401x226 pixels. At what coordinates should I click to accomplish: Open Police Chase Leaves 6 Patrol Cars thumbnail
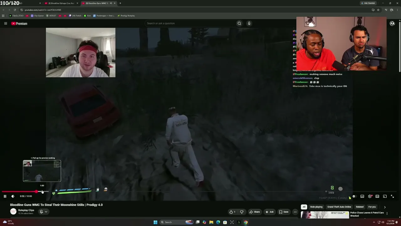tap(325, 215)
